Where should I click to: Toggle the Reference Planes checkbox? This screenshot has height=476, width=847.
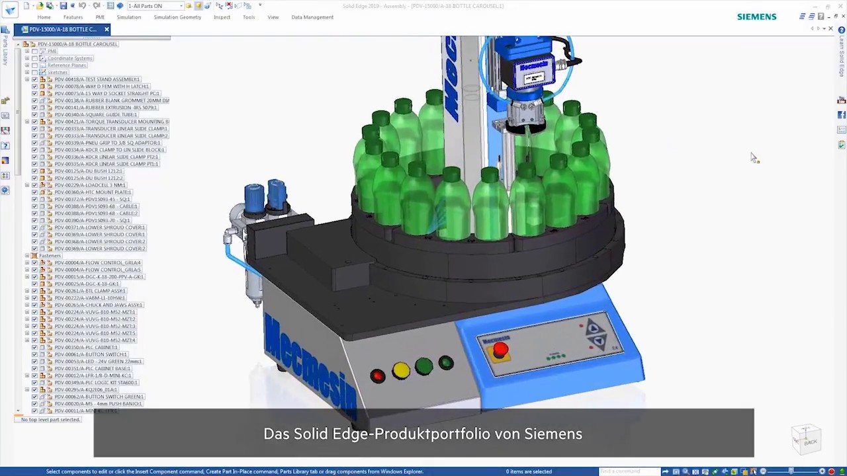[x=34, y=65]
